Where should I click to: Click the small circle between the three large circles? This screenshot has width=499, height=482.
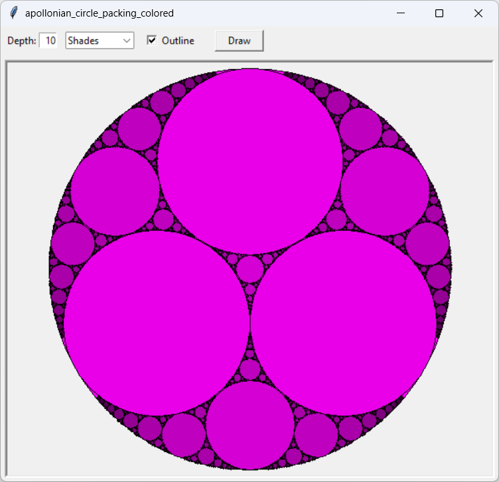click(x=250, y=269)
